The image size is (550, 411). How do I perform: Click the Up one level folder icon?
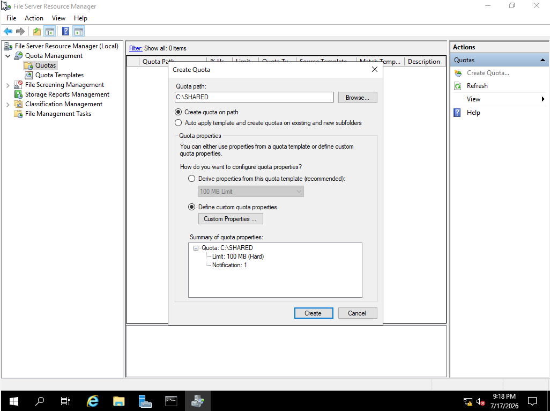tap(37, 32)
